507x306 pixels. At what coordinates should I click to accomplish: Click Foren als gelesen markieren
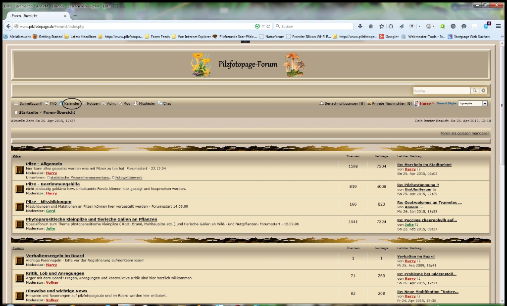coord(464,133)
